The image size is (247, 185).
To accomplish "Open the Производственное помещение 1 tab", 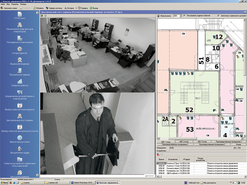I will [x=229, y=142].
